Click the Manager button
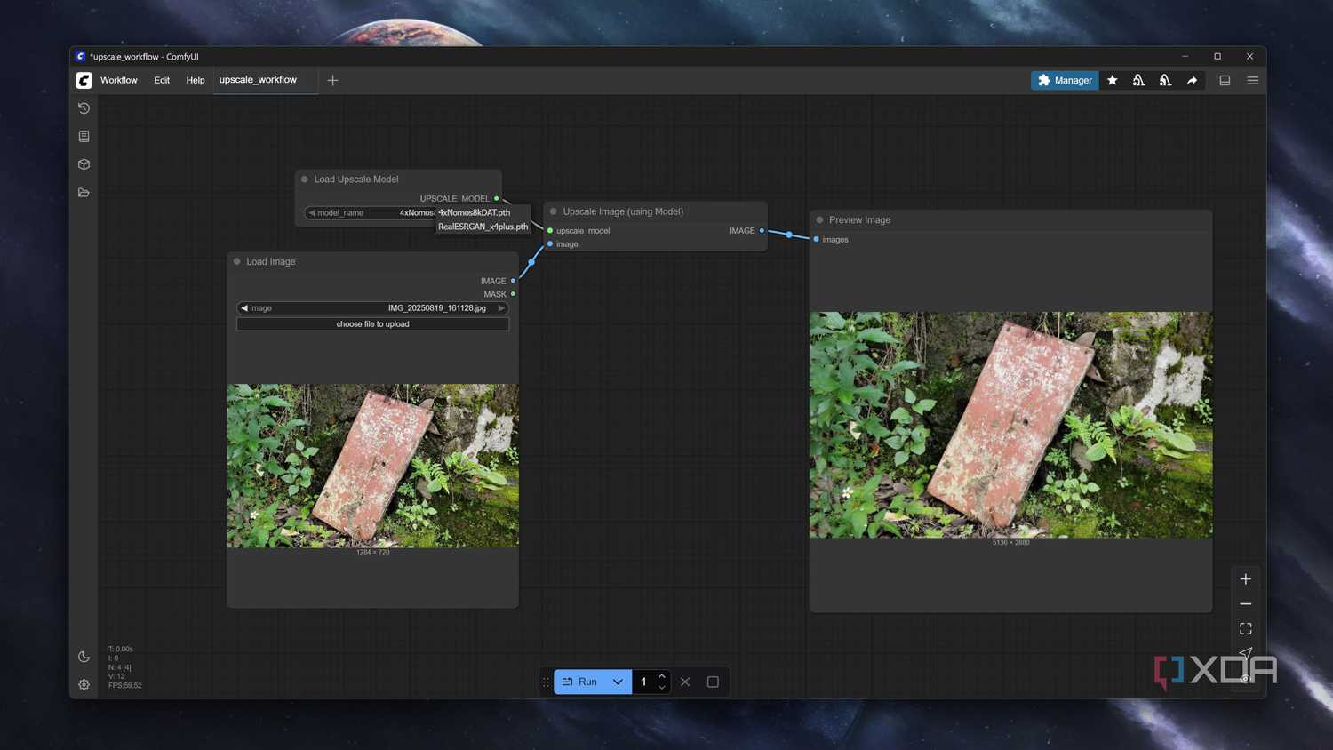The height and width of the screenshot is (750, 1333). (x=1065, y=80)
